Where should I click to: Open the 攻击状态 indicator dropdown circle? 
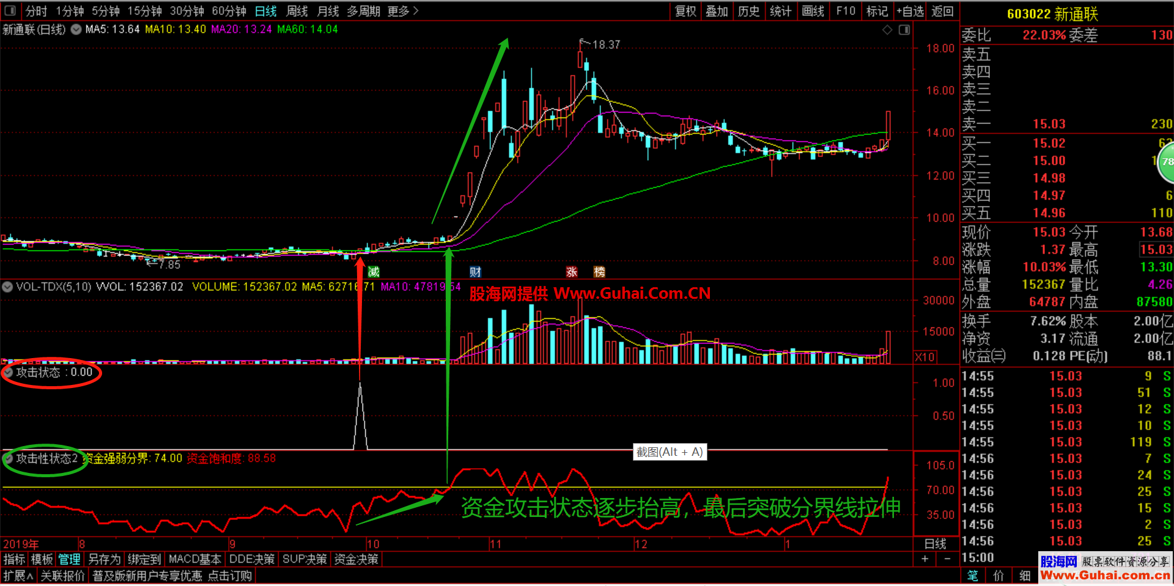(9, 372)
